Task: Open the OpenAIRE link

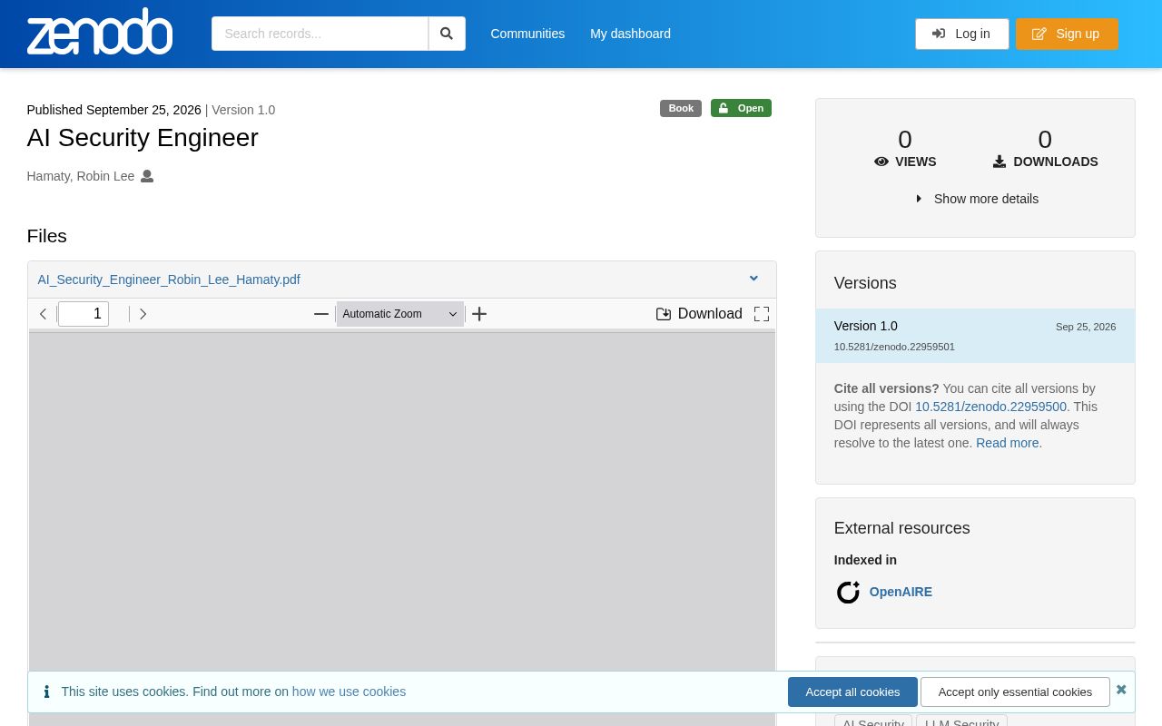Action: click(901, 592)
